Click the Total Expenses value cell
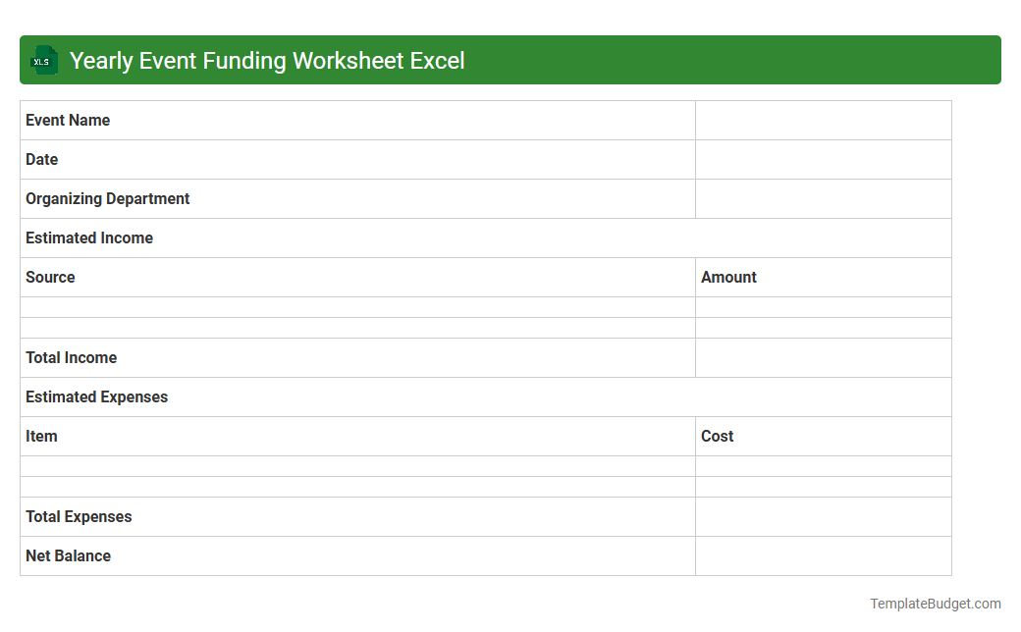 [823, 516]
